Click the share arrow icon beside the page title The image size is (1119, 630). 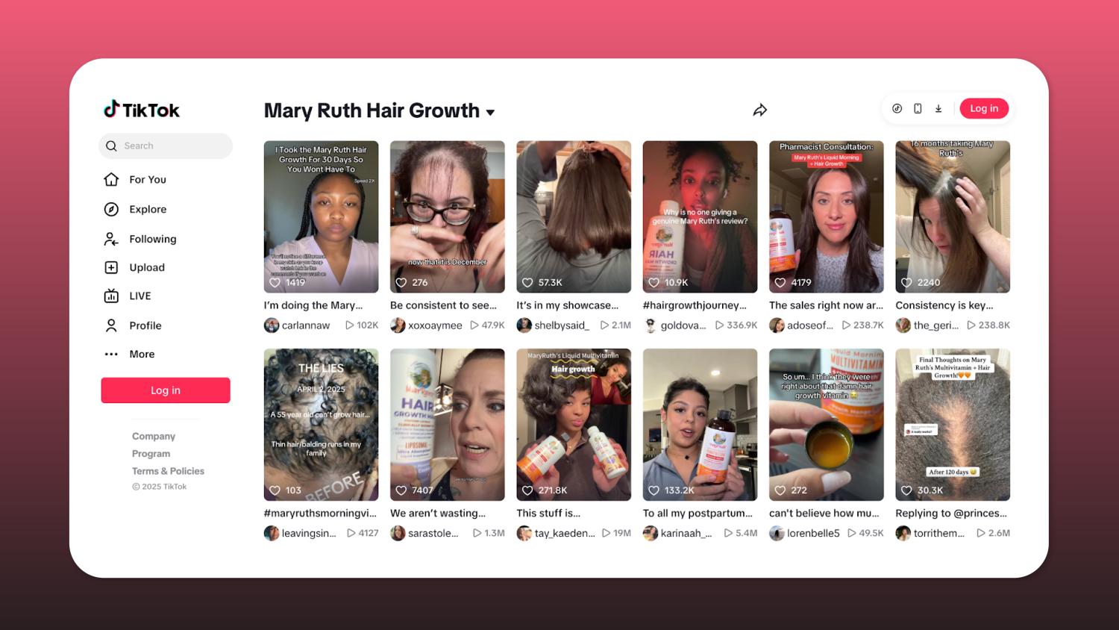(x=759, y=110)
